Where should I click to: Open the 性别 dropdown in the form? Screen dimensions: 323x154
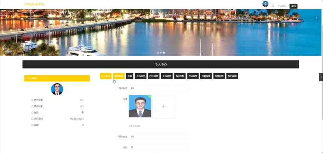pyautogui.click(x=159, y=147)
